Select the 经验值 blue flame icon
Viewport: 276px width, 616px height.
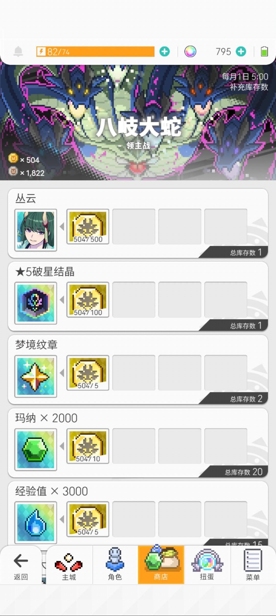point(36,523)
